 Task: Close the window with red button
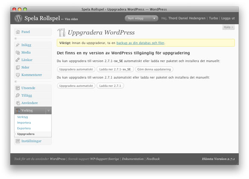(x=14, y=9)
